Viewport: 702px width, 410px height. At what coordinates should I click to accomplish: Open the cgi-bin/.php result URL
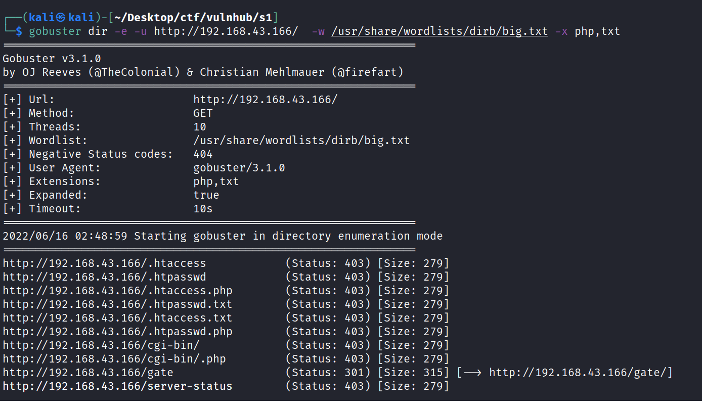[x=114, y=359]
